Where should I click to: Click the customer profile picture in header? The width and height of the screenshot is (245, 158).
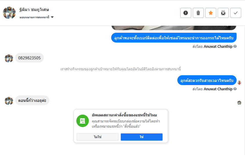tap(9, 13)
